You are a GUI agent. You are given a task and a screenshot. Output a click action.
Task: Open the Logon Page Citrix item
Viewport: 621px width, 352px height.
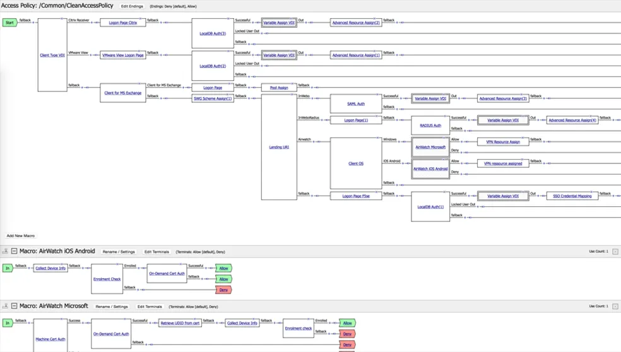pyautogui.click(x=123, y=23)
